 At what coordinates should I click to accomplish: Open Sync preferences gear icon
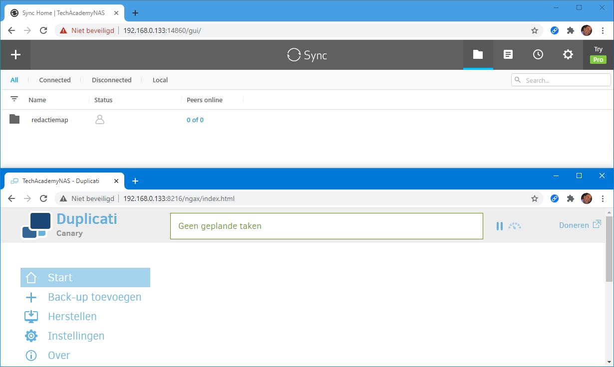coord(568,55)
